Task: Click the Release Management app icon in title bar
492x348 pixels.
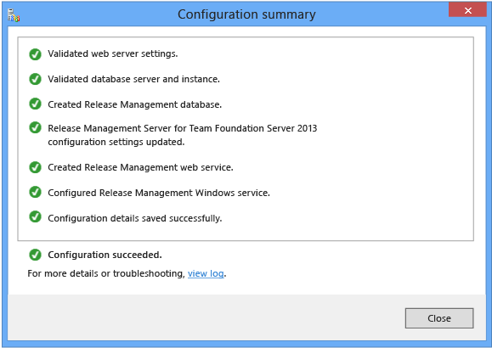Action: (14, 15)
